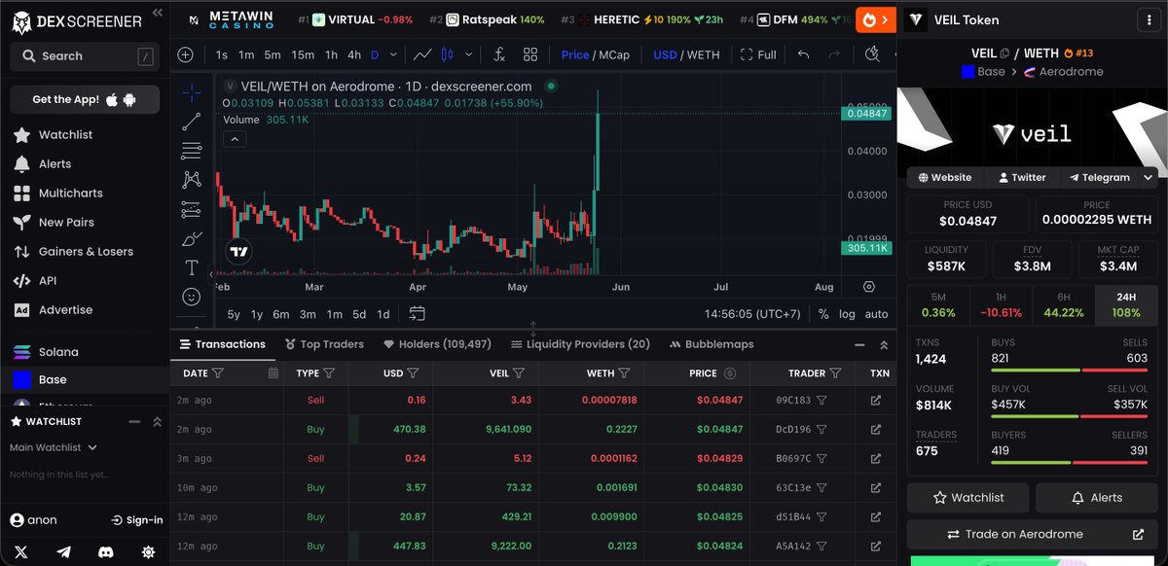Toggle price column USD currency icon

coord(730,372)
